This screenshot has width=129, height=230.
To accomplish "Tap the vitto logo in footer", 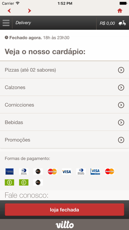I will (x=64, y=225).
